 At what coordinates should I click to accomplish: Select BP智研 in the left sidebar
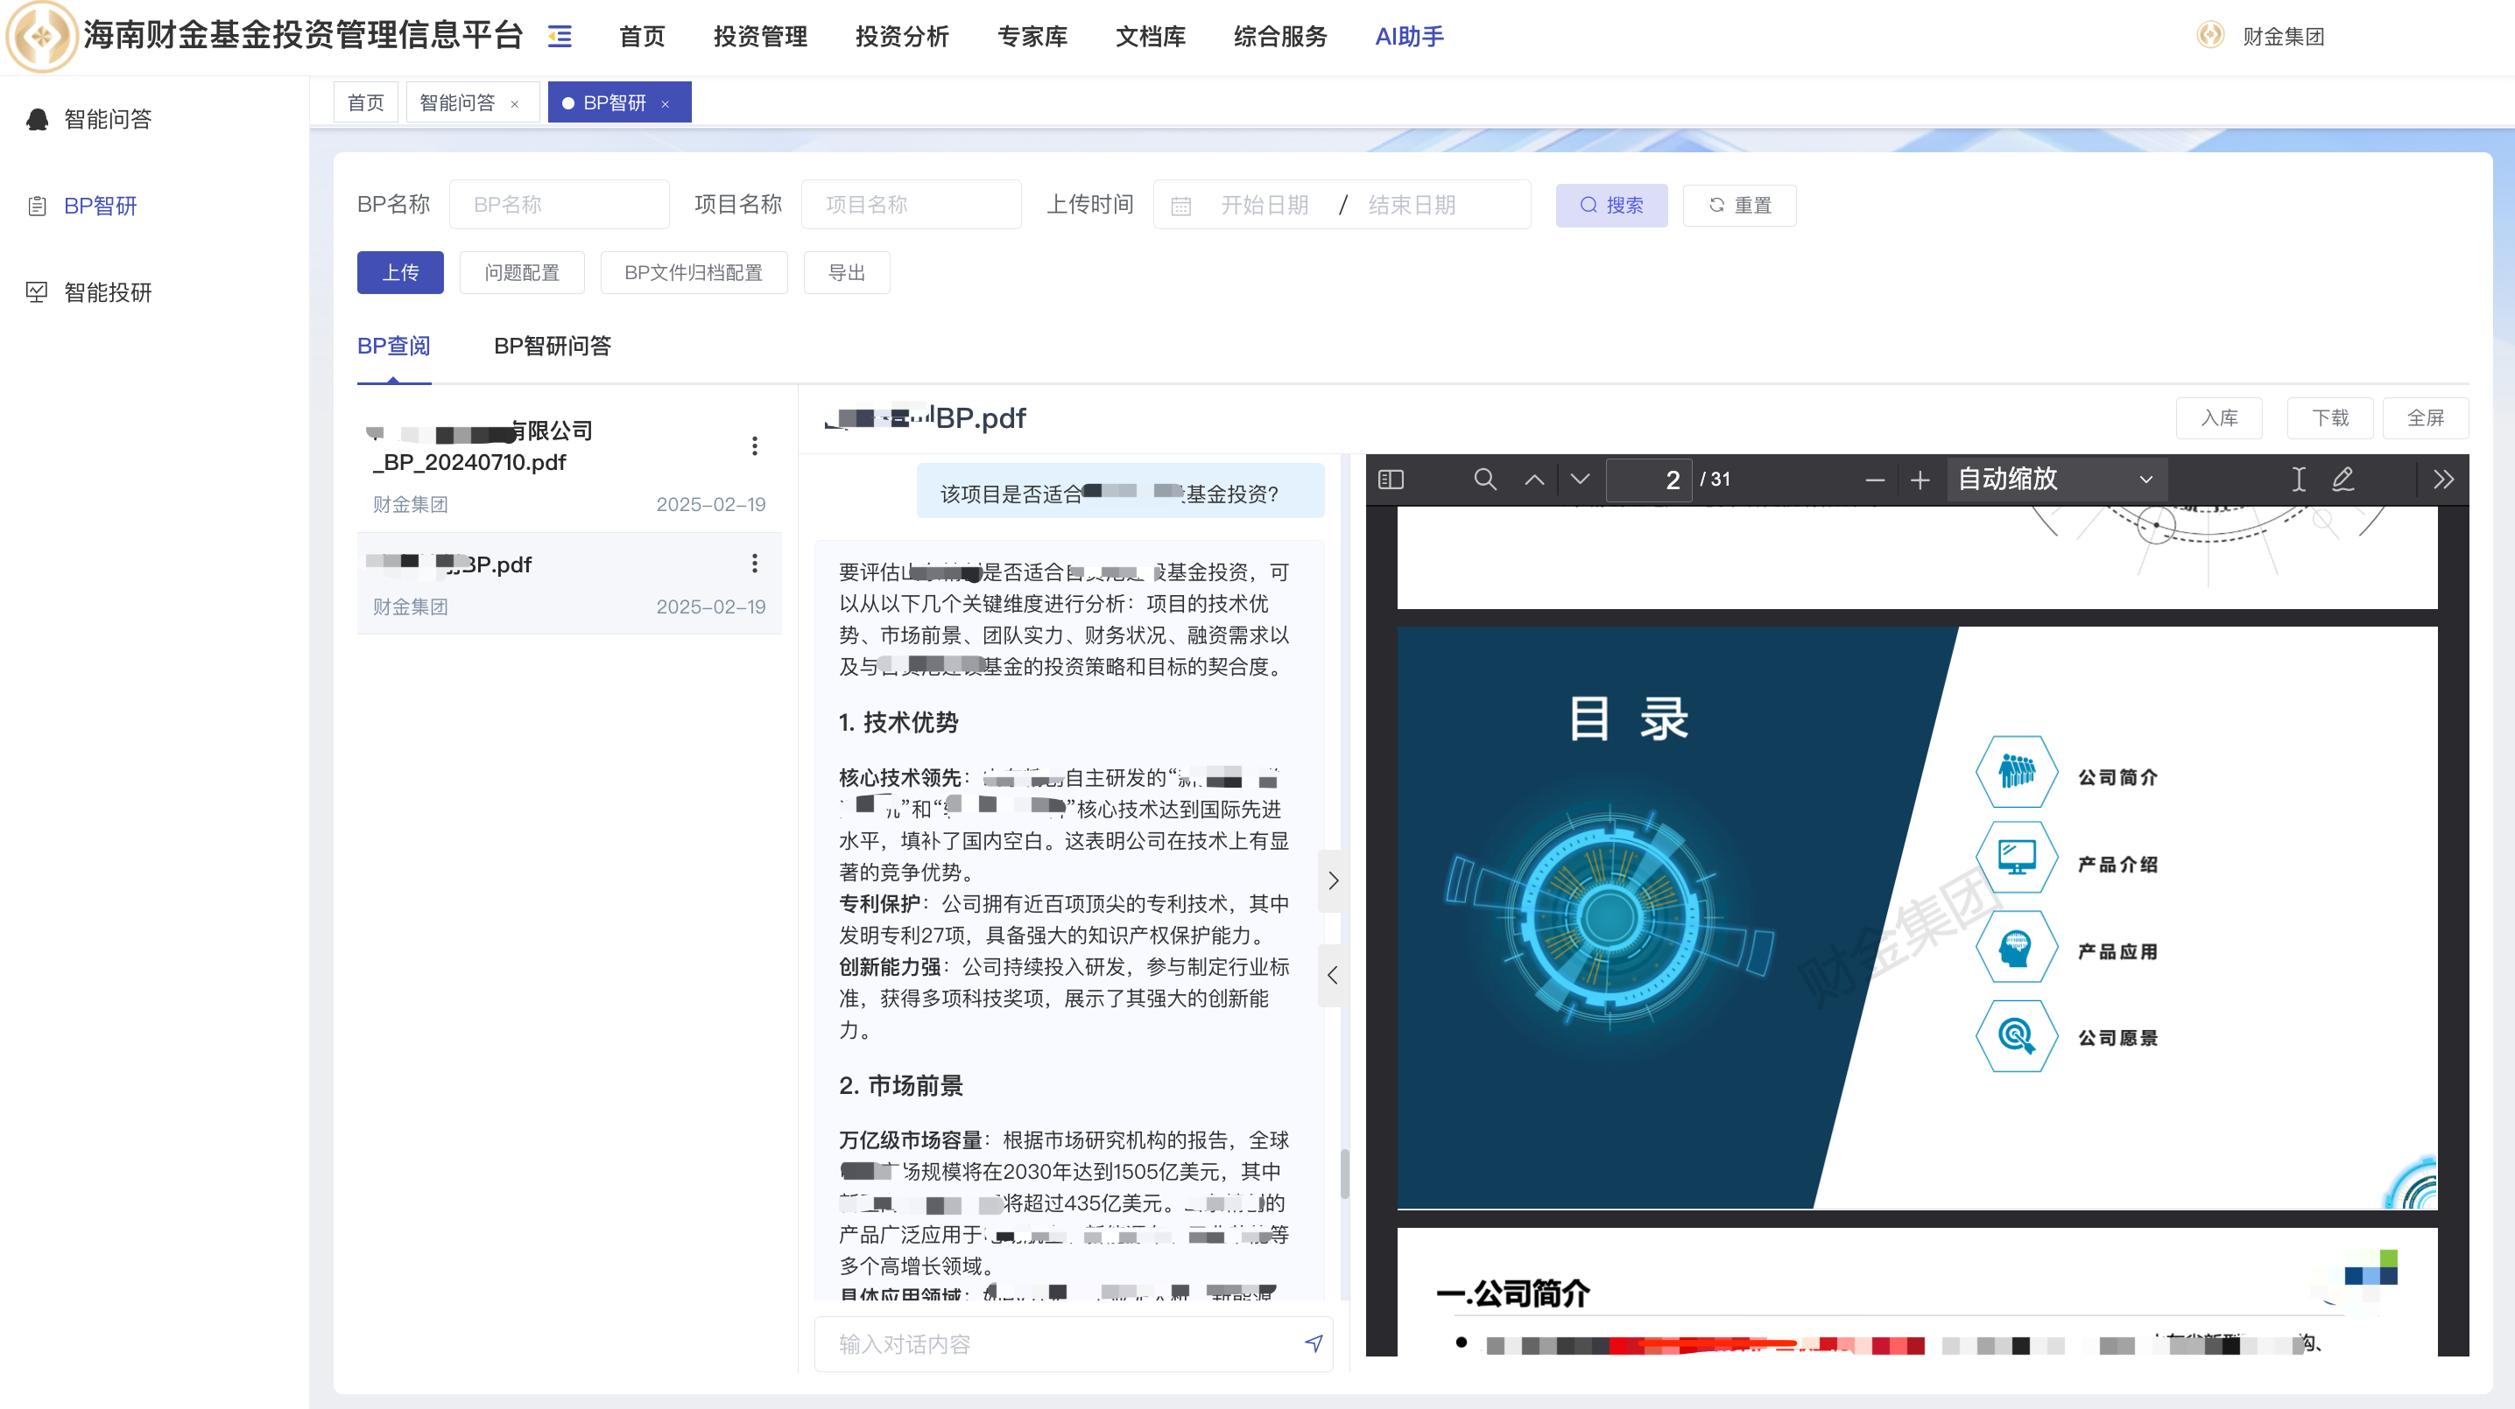[100, 206]
